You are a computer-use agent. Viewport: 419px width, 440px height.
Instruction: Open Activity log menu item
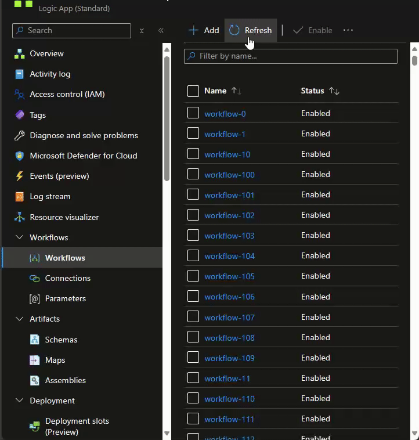50,74
